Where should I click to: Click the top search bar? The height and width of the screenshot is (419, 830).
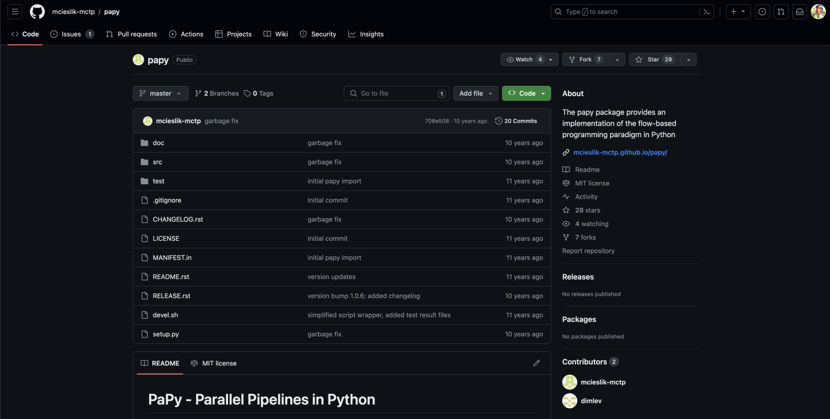click(632, 11)
